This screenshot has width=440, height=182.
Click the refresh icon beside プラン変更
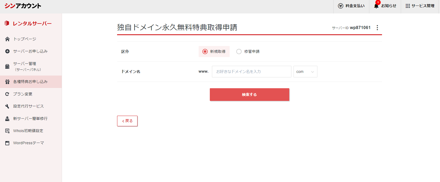pyautogui.click(x=7, y=94)
